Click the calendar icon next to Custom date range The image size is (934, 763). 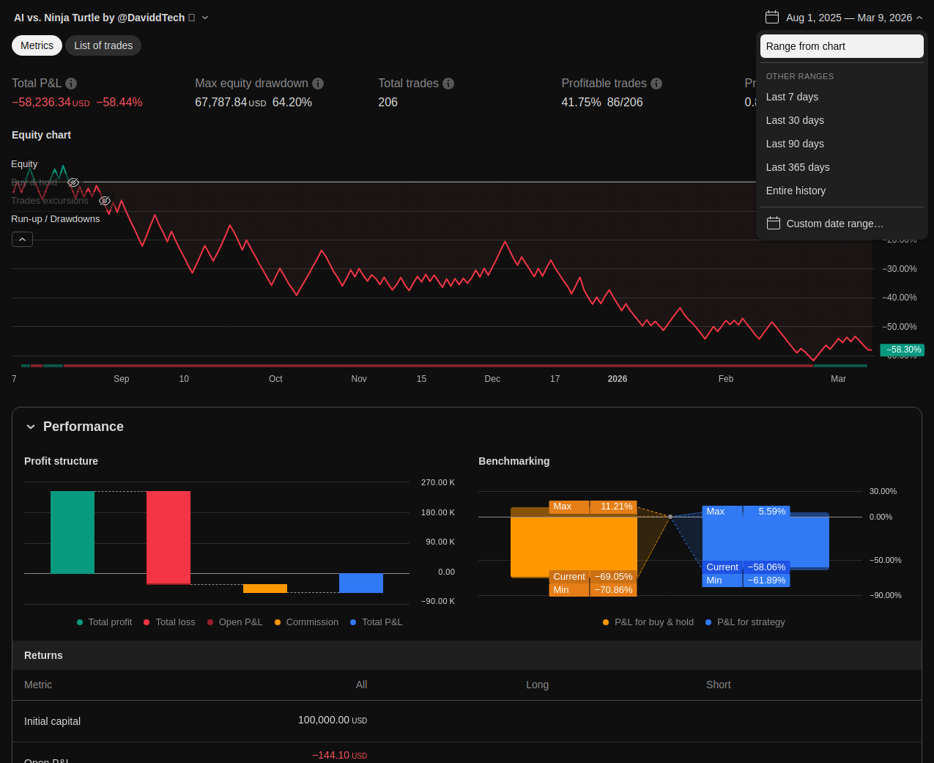[x=773, y=224]
